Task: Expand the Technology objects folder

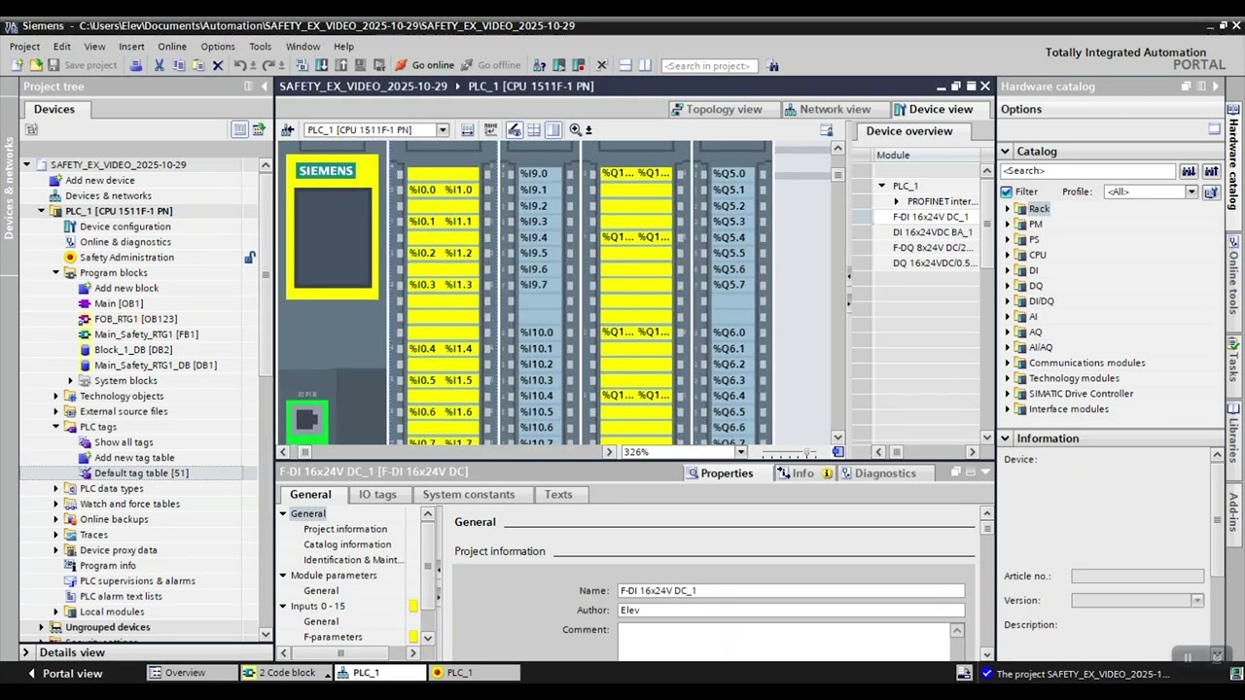Action: 56,397
